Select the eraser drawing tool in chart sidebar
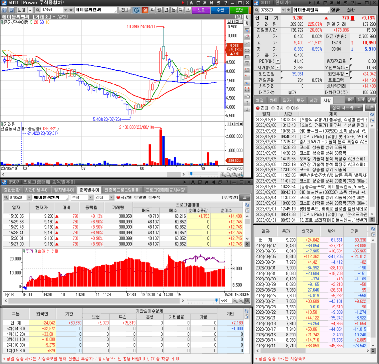The image size is (379, 364). pos(247,37)
